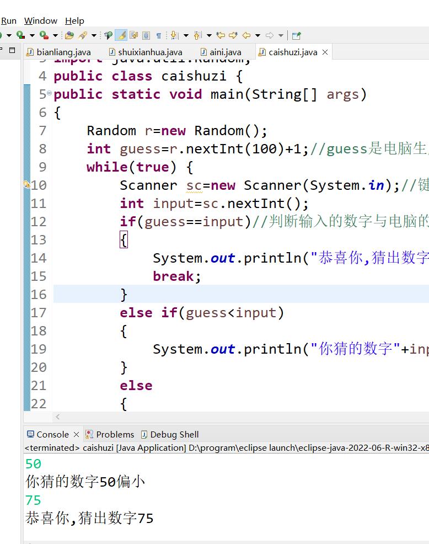Switch to the Debug Shell tab
Screen dimensions: 429x544
[x=170, y=434]
